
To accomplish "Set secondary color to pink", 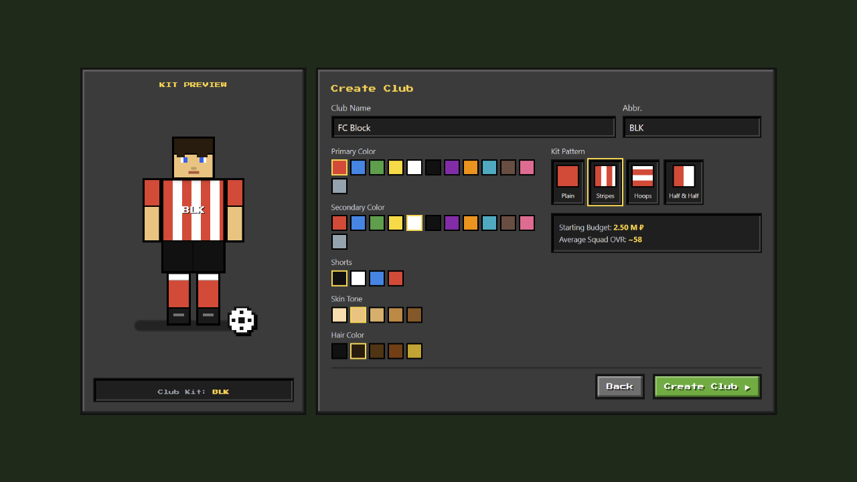I will [527, 223].
